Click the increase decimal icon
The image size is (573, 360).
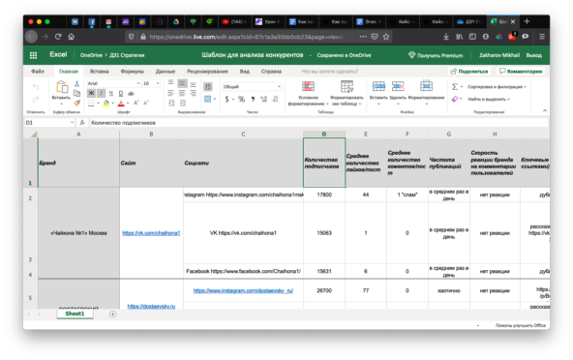pyautogui.click(x=263, y=99)
